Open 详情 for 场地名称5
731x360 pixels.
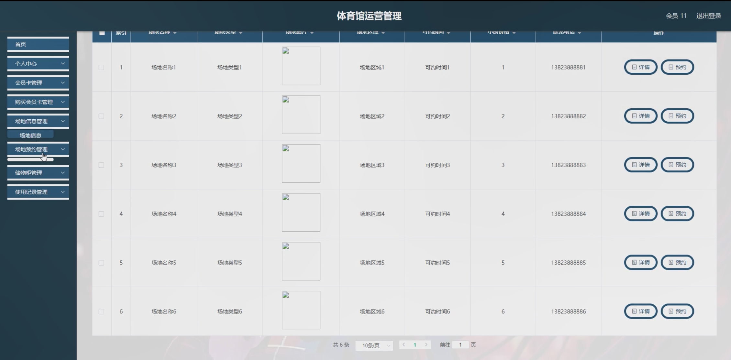pos(640,263)
